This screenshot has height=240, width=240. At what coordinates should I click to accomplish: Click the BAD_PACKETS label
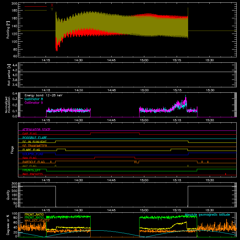pyautogui.click(x=33, y=174)
